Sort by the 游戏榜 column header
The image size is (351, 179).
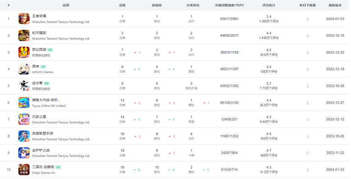[156, 6]
